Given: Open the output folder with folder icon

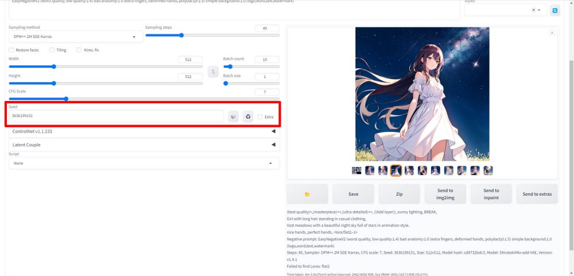Looking at the screenshot, I should click(307, 194).
